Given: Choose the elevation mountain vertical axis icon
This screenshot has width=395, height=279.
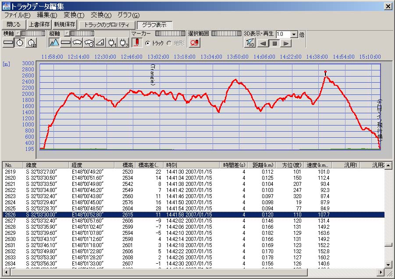Looking at the screenshot, I should click(x=54, y=42).
